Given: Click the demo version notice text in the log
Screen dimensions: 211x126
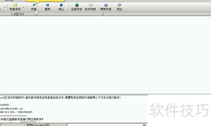Looking at the screenshot, I should pyautogui.click(x=61, y=98).
